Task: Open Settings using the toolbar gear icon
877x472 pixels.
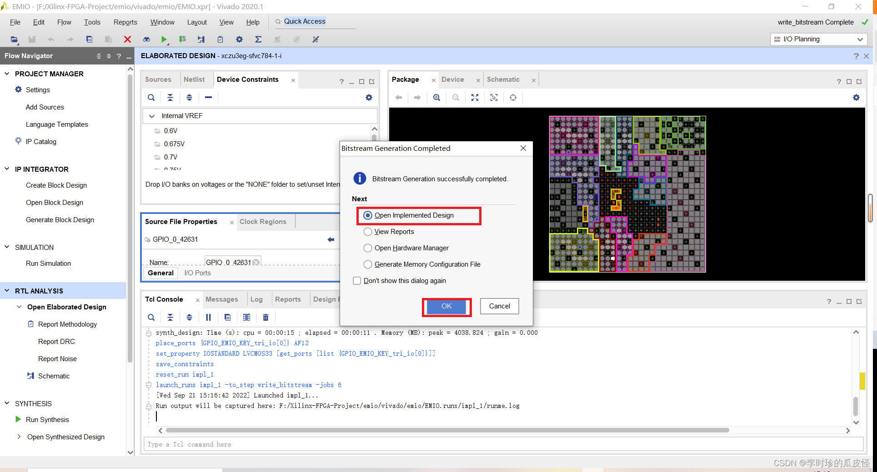Action: (x=239, y=40)
